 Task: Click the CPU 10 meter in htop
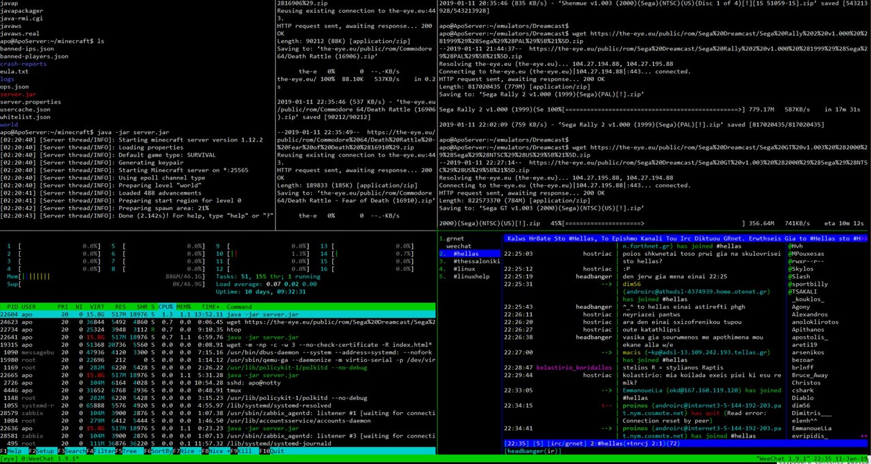coord(261,254)
